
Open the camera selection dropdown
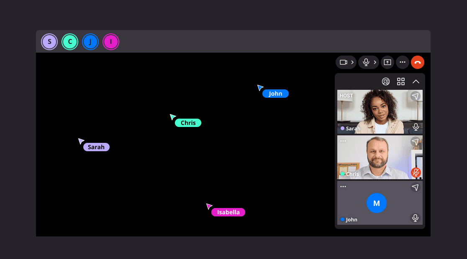click(x=352, y=62)
